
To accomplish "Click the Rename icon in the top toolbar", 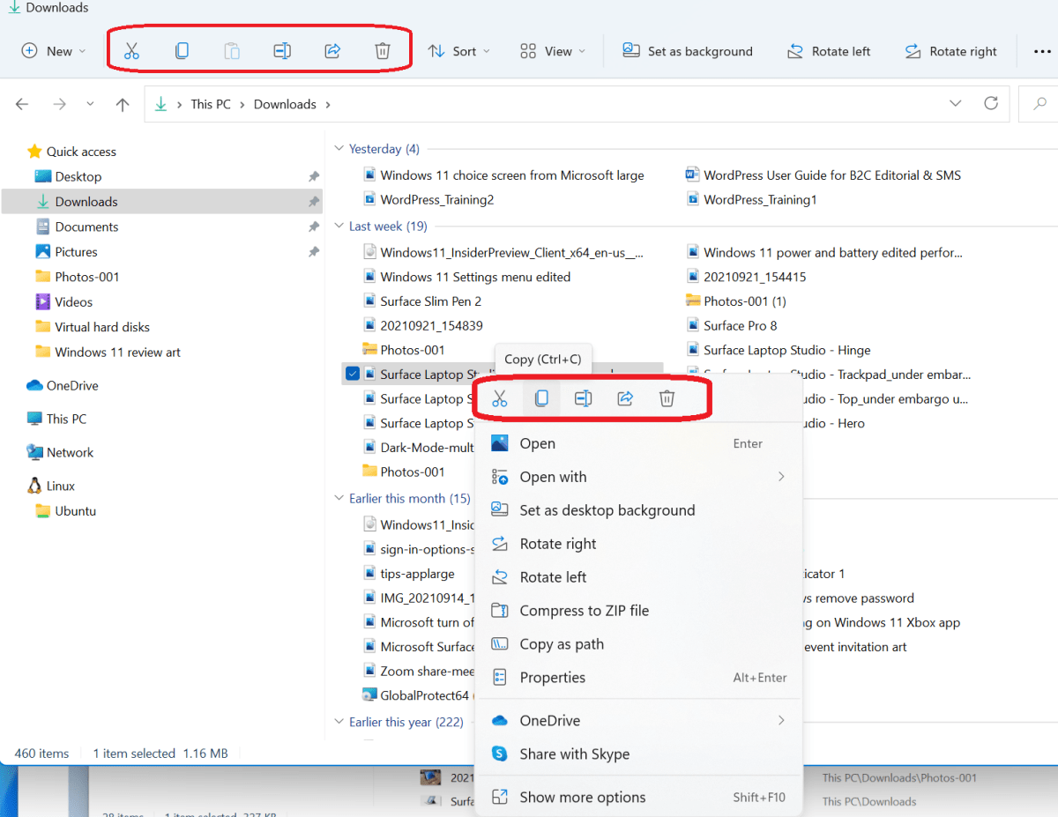I will (282, 51).
